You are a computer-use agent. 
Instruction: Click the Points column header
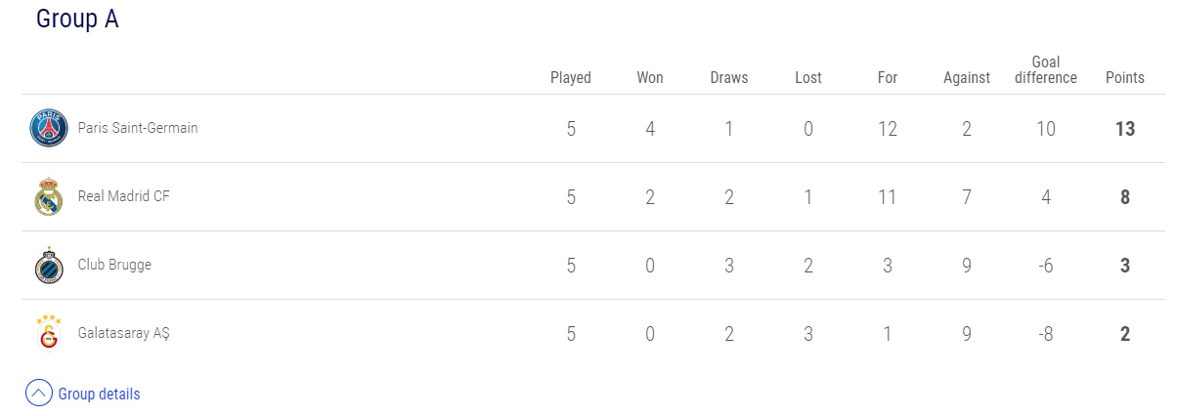pyautogui.click(x=1125, y=77)
